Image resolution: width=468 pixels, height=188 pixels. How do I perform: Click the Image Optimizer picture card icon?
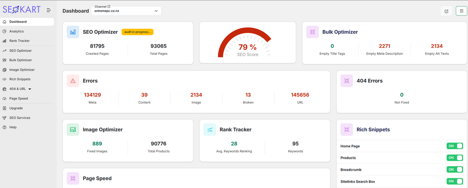tap(73, 130)
